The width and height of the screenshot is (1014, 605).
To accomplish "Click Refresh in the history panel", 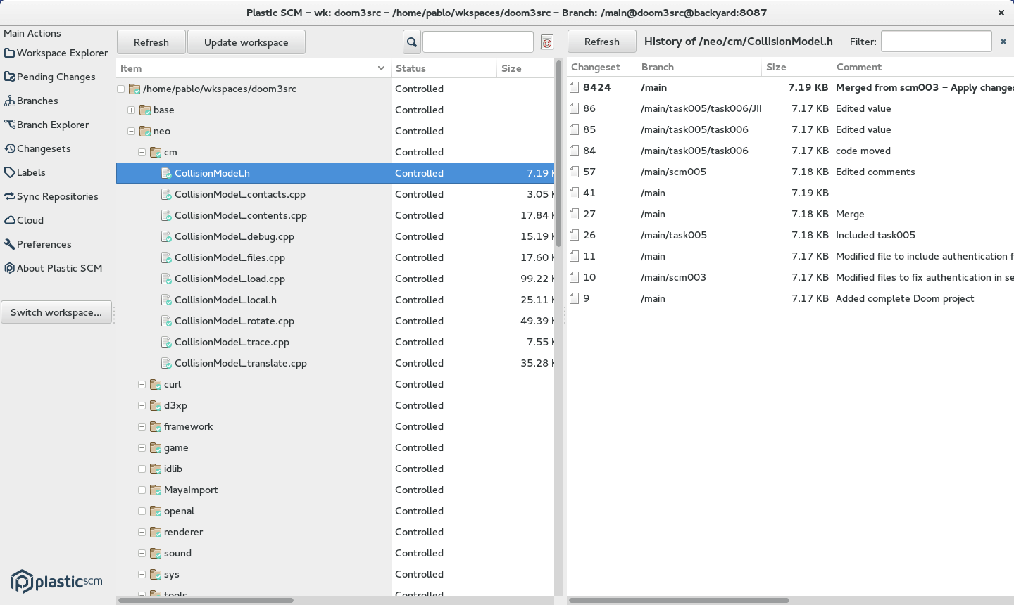I will pyautogui.click(x=602, y=42).
